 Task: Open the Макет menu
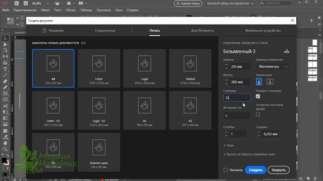[x=45, y=10]
